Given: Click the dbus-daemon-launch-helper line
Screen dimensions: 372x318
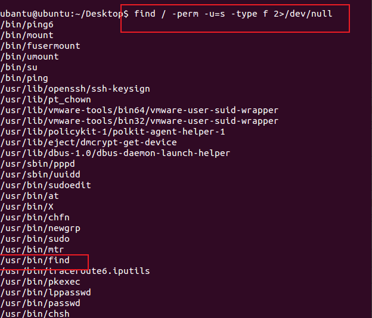Looking at the screenshot, I should [115, 153].
